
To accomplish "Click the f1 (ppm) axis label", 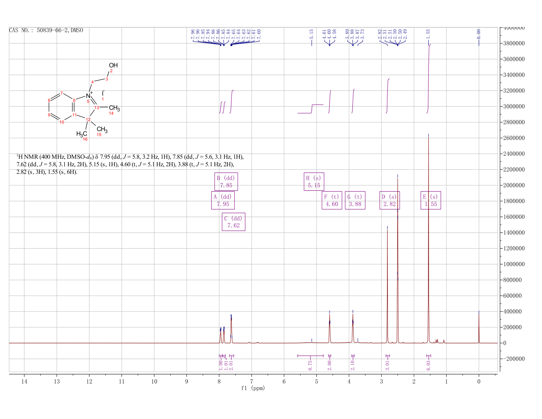I will coord(253,388).
